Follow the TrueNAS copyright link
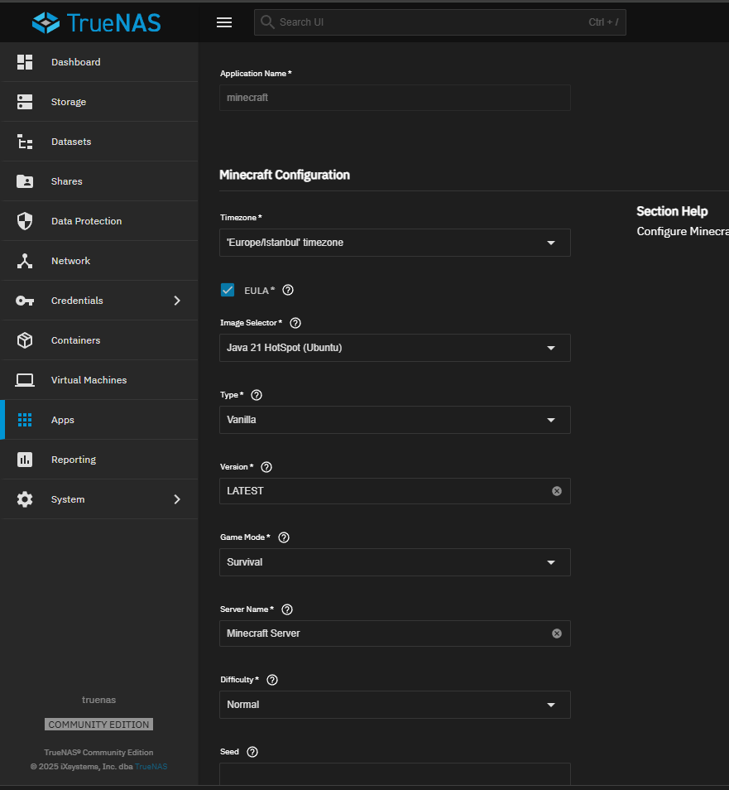The height and width of the screenshot is (790, 729). (151, 767)
